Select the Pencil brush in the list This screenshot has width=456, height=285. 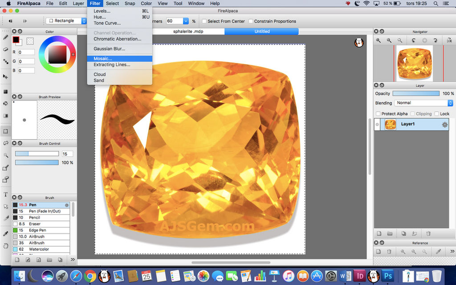tap(41, 217)
